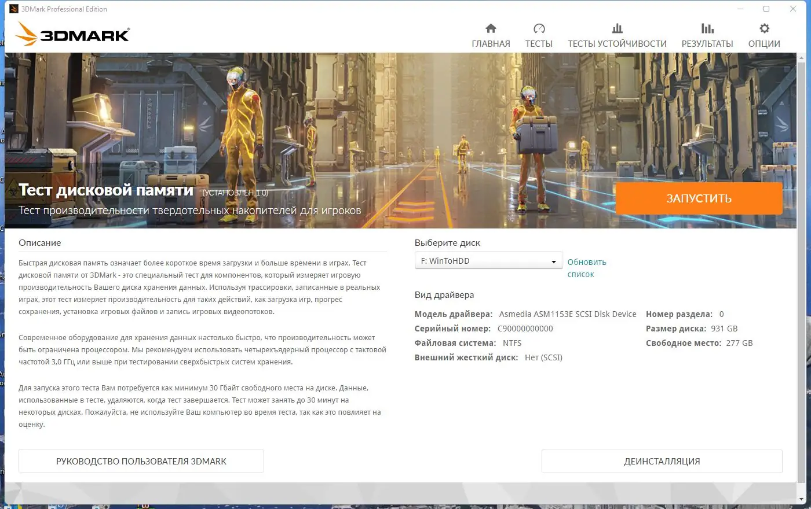Click the Описание section heading
This screenshot has height=509, width=811.
(x=39, y=243)
